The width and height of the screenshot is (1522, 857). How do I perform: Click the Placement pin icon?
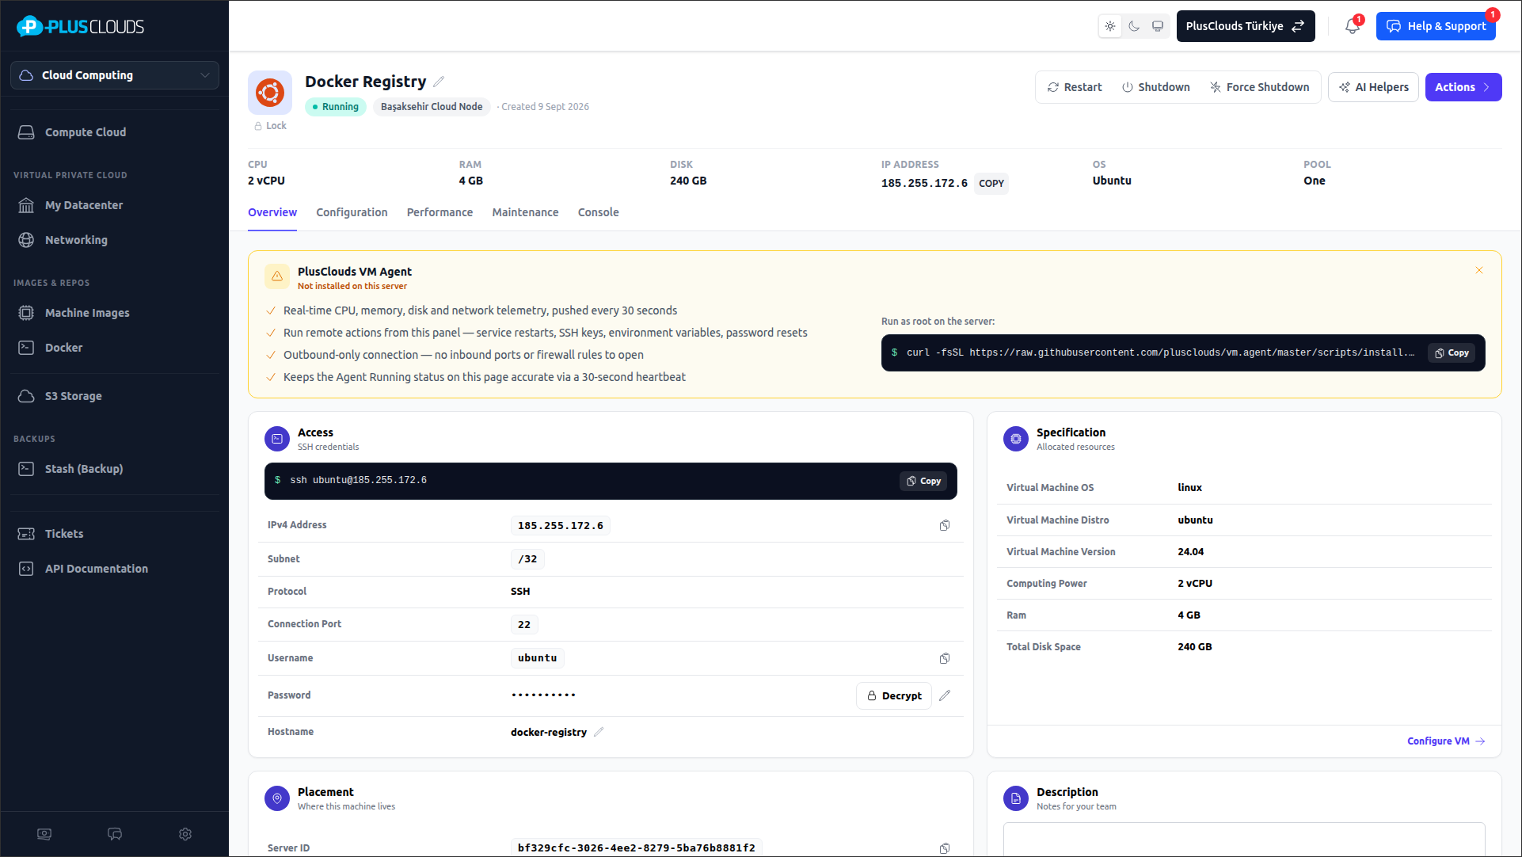click(277, 798)
